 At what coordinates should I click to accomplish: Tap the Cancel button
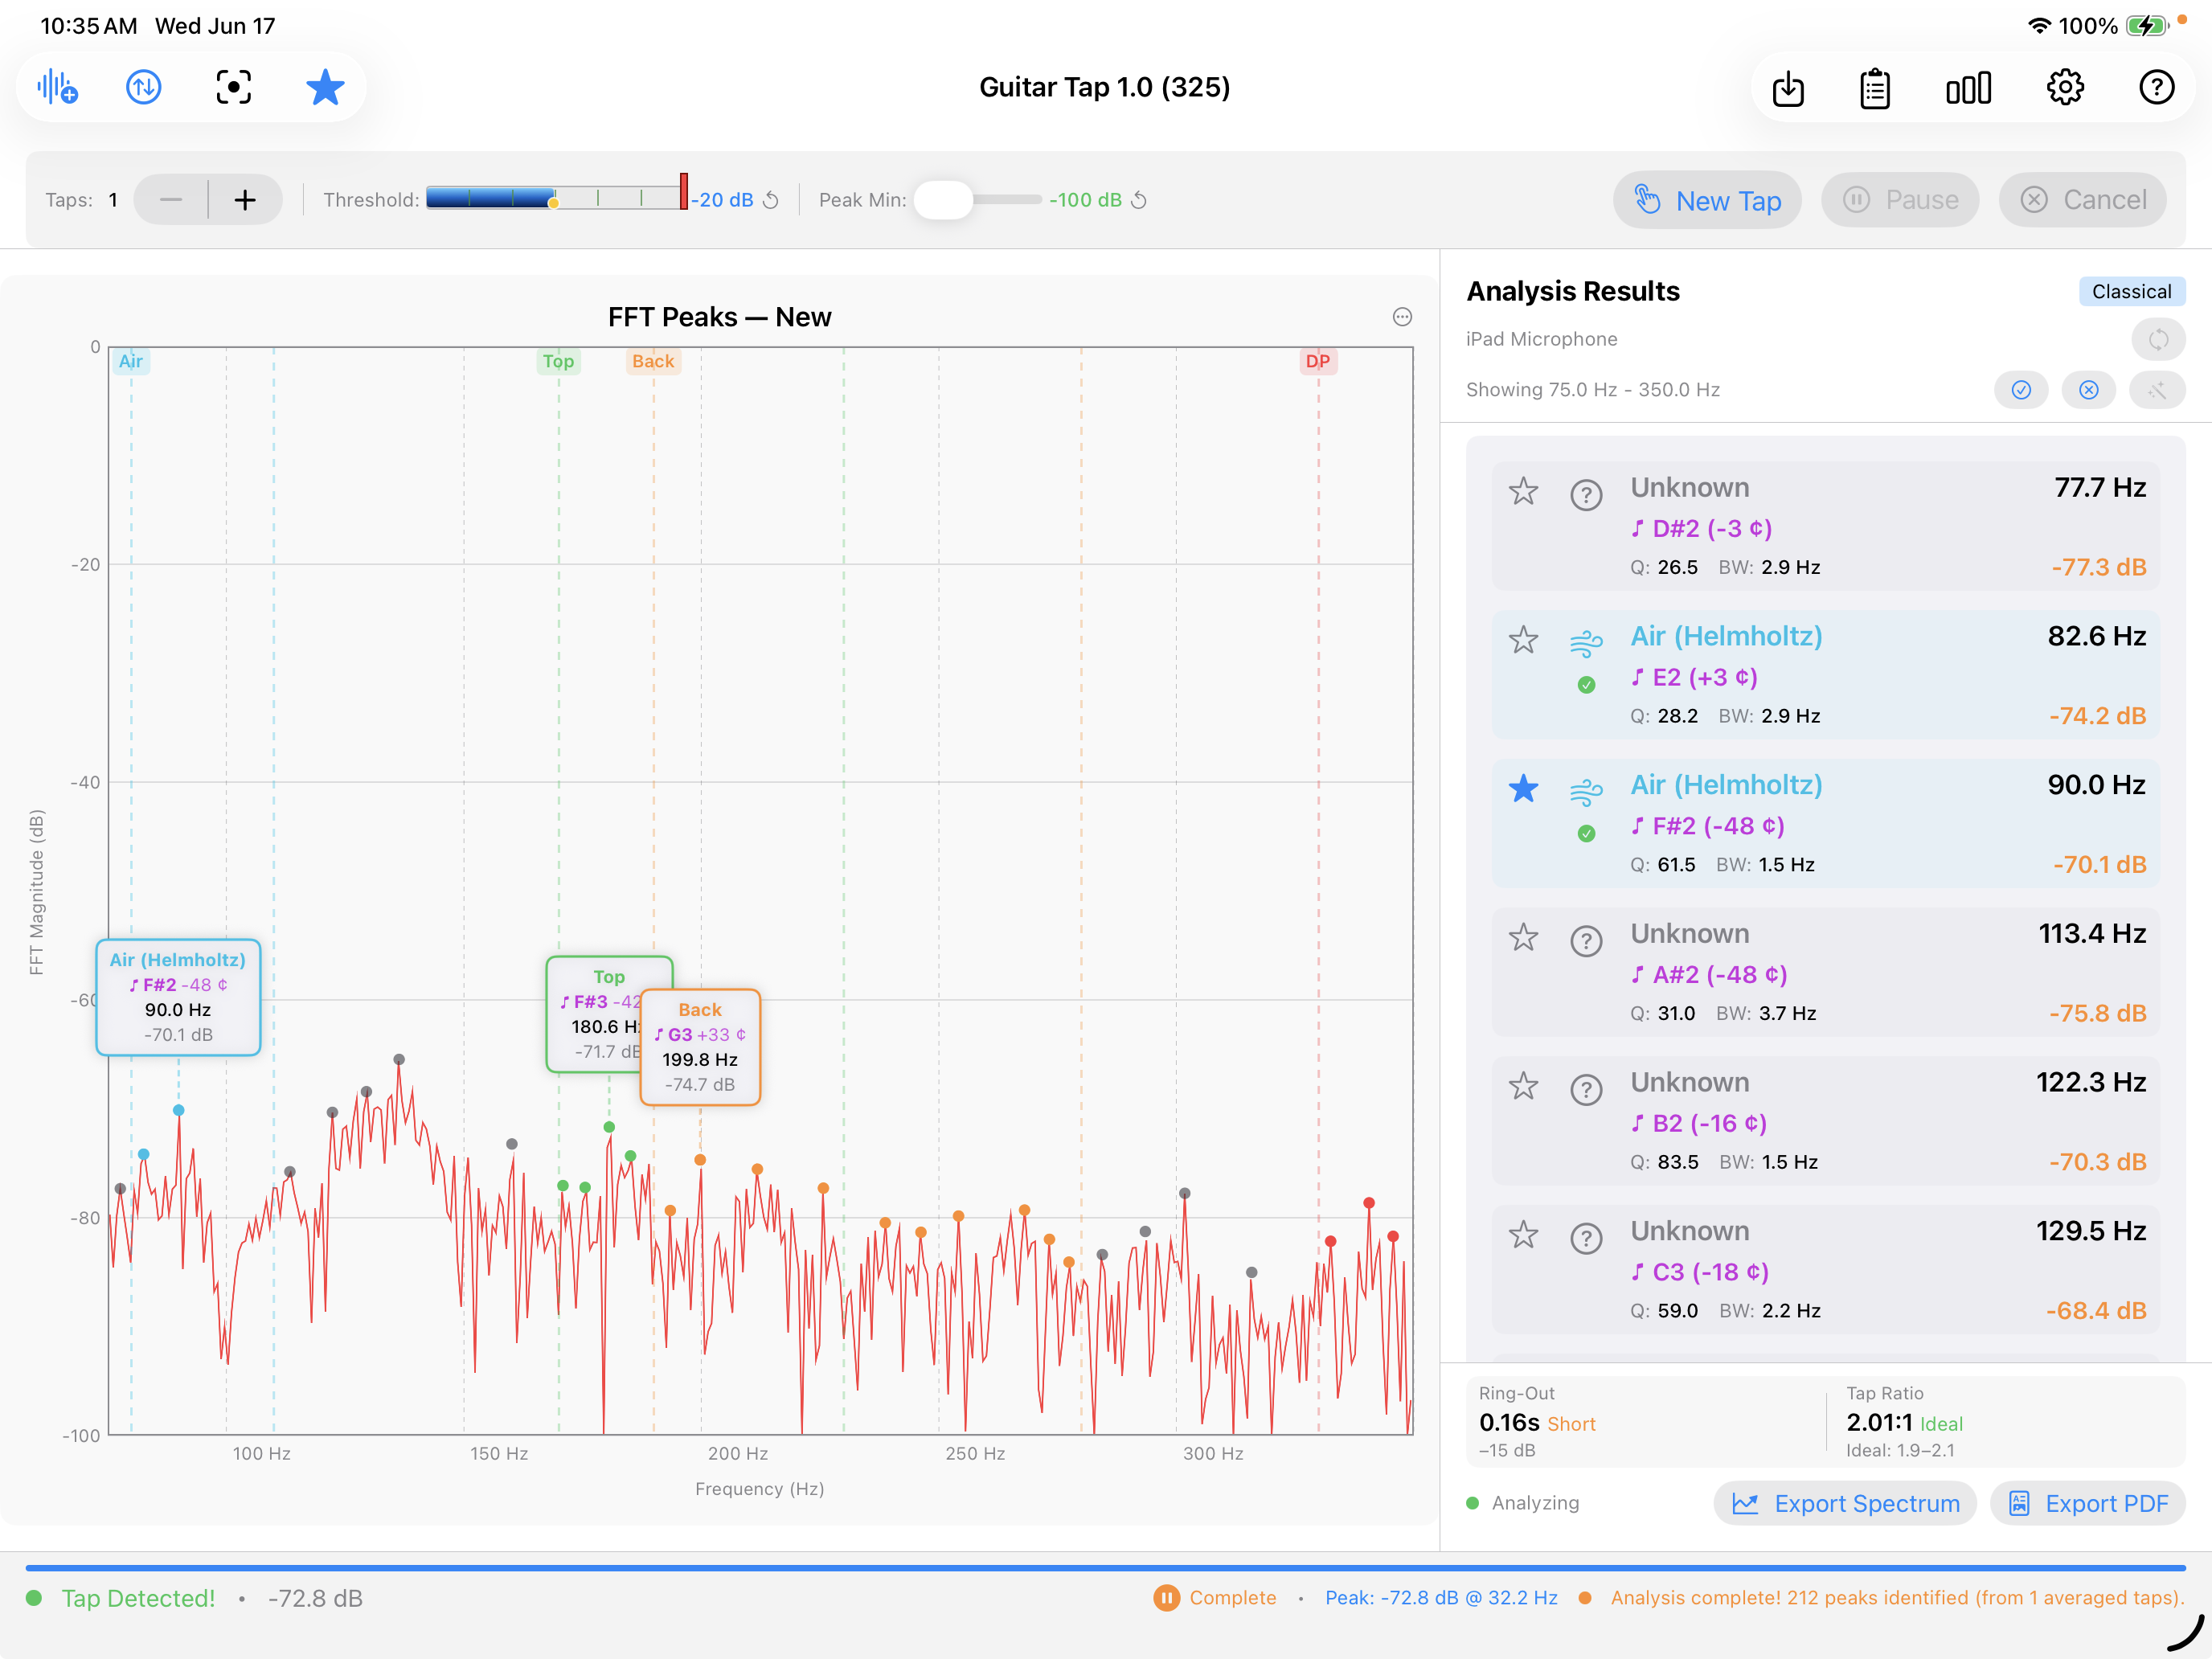pos(2083,200)
